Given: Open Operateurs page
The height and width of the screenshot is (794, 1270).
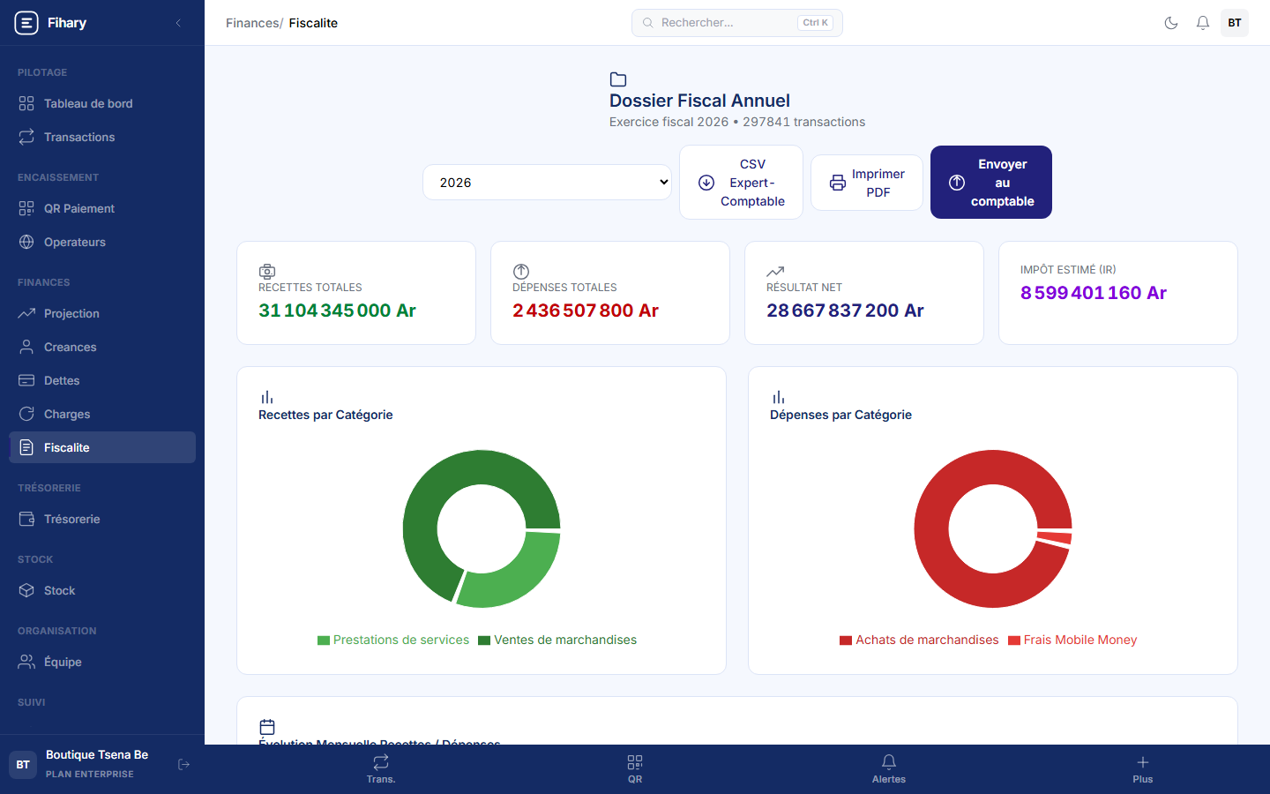Looking at the screenshot, I should pyautogui.click(x=102, y=242).
